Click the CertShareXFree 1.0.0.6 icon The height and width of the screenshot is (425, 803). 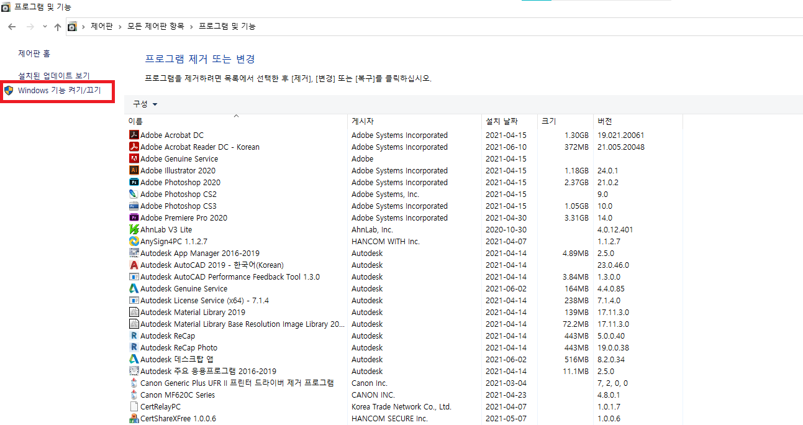click(134, 418)
